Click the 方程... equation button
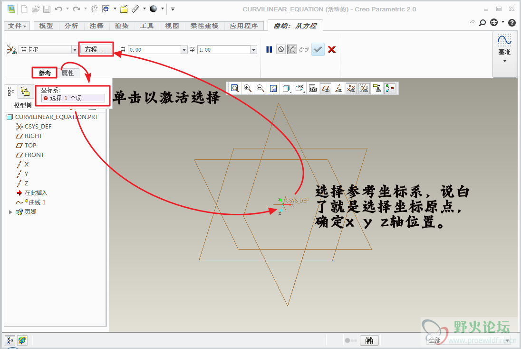Screen dimensions: 521x349 96,49
